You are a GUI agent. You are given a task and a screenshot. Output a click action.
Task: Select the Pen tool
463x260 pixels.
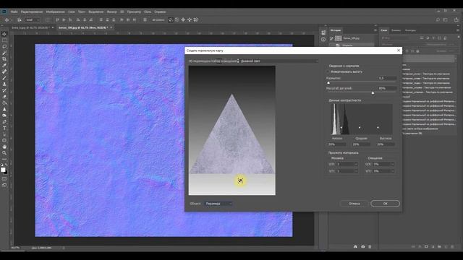click(x=4, y=122)
